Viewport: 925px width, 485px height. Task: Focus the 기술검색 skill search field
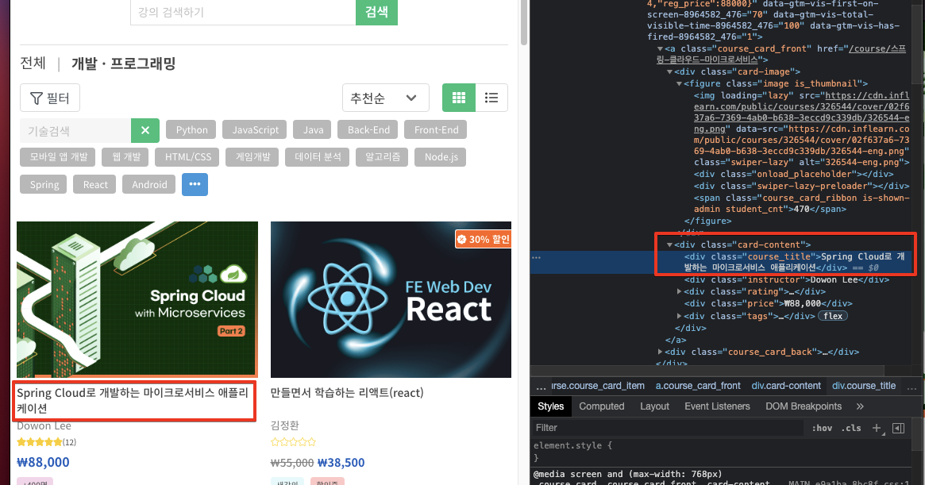pos(75,130)
